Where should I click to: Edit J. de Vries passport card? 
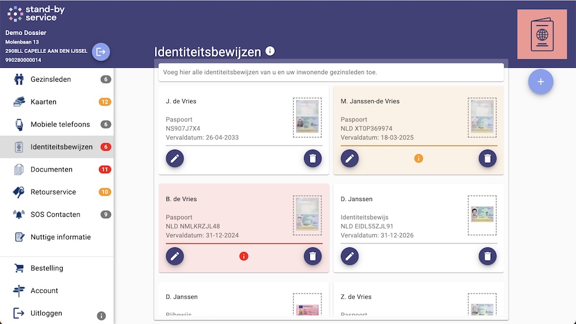[x=175, y=158]
